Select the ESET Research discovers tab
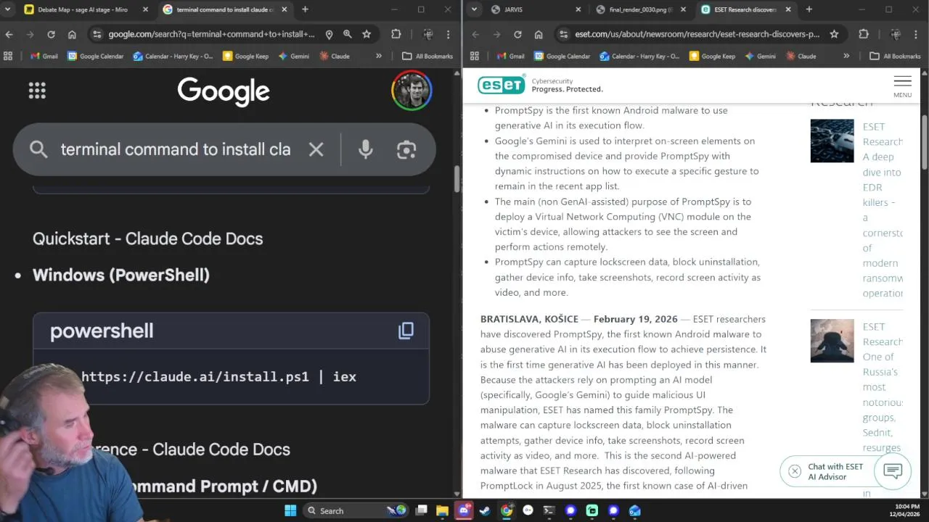Image resolution: width=929 pixels, height=522 pixels. tap(744, 9)
